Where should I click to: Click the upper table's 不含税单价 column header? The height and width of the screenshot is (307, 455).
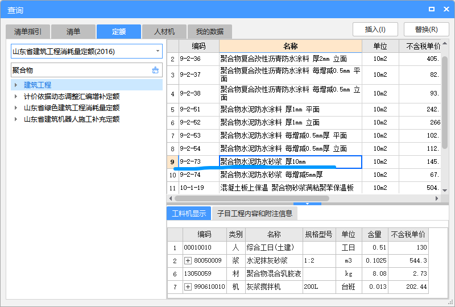tap(420, 46)
